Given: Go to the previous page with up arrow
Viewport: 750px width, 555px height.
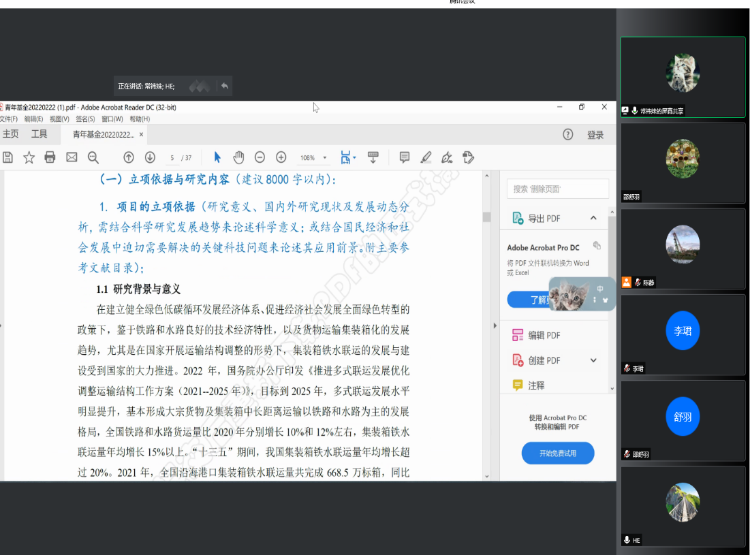Looking at the screenshot, I should click(x=128, y=157).
